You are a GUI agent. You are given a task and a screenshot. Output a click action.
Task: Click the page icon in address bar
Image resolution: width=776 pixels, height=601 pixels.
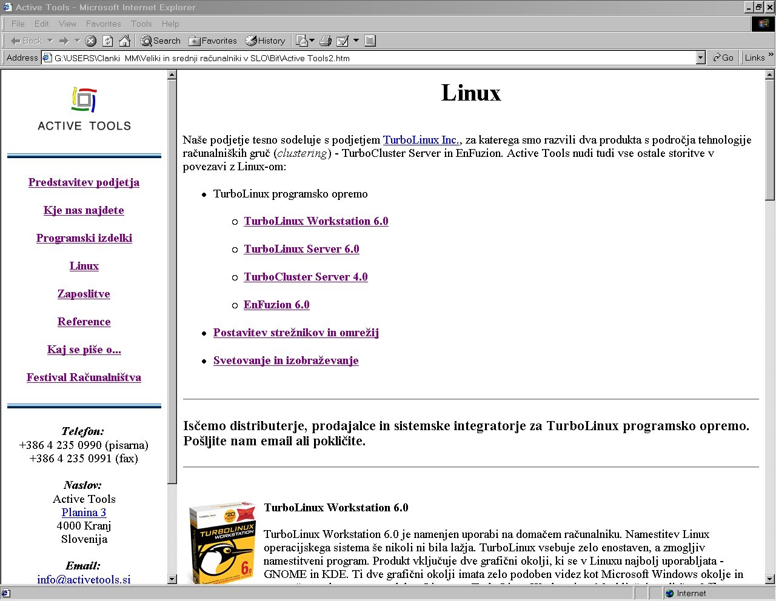47,58
